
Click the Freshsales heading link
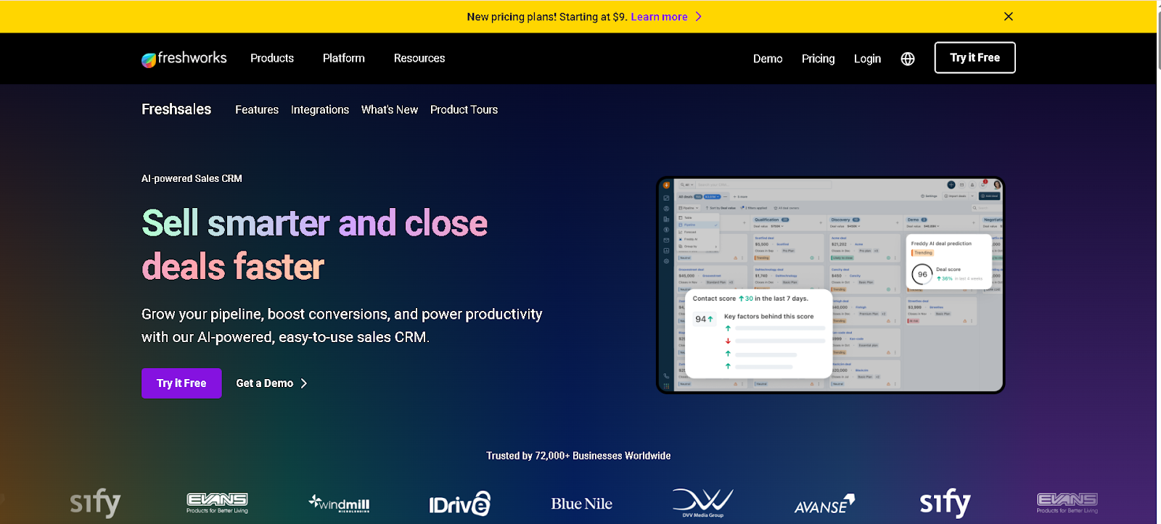pos(176,109)
